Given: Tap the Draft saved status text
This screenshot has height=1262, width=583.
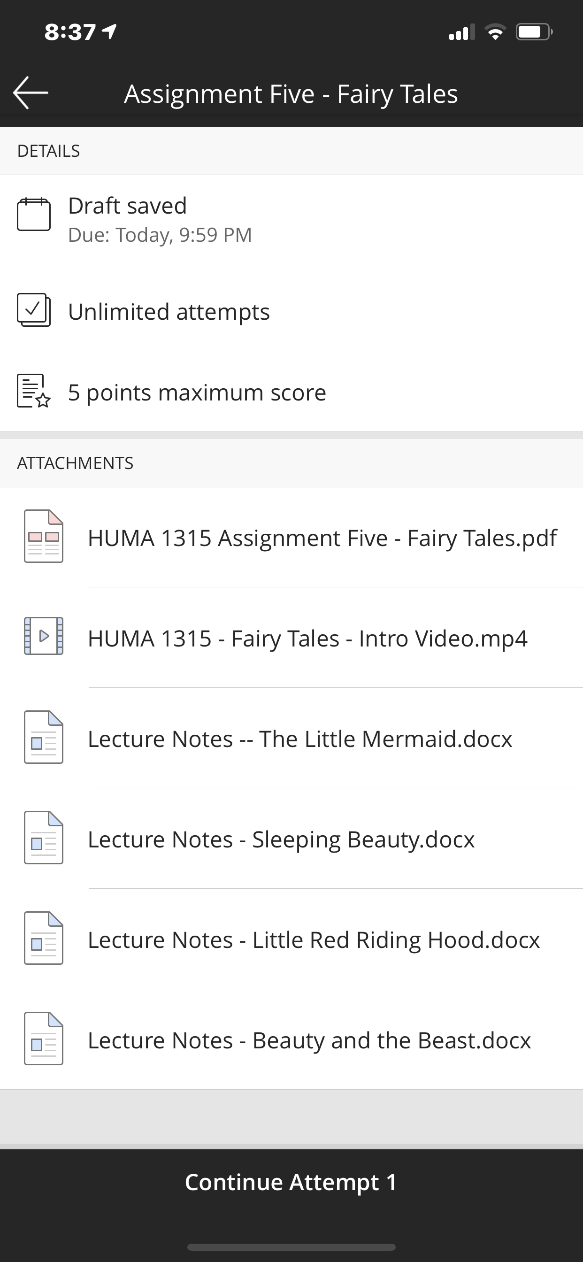Looking at the screenshot, I should (127, 206).
